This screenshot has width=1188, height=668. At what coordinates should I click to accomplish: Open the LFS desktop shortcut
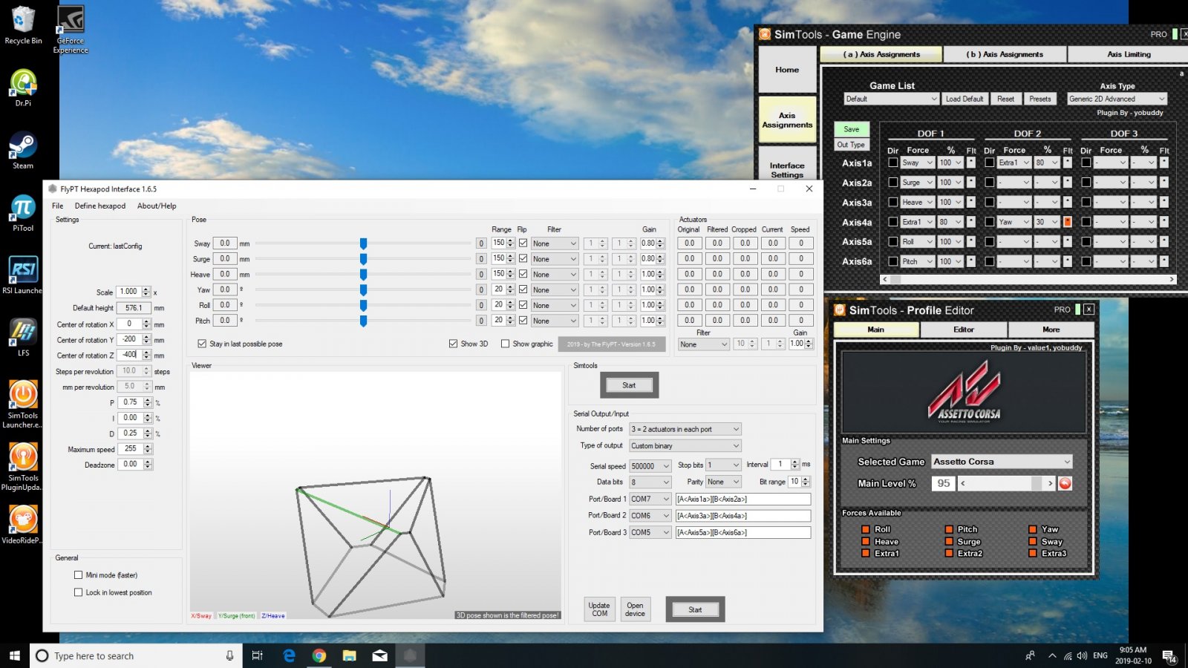tap(23, 335)
